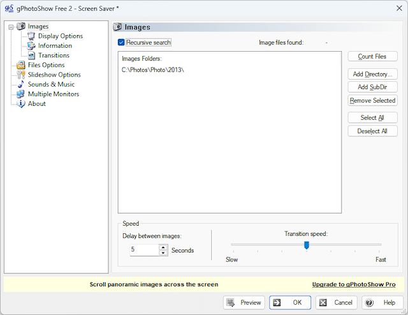Click the Sounds & Music note icon
Image resolution: width=408 pixels, height=315 pixels.
click(21, 84)
